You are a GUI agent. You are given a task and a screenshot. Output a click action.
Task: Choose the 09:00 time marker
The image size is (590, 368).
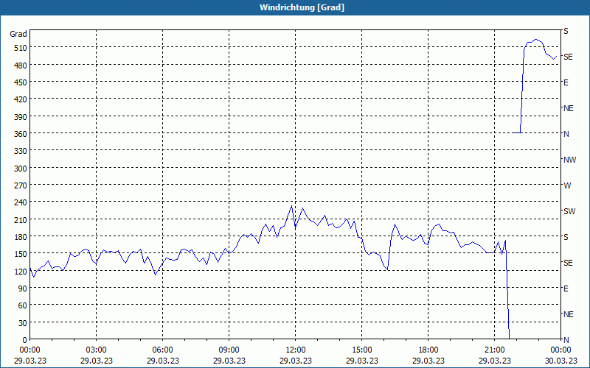(229, 350)
